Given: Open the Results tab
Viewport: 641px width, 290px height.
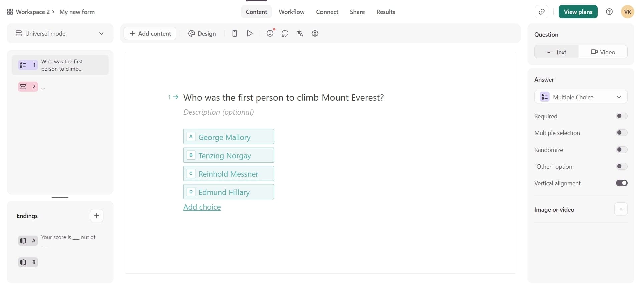Looking at the screenshot, I should tap(386, 12).
